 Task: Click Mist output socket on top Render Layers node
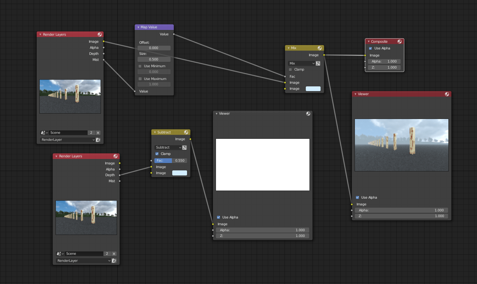[104, 60]
